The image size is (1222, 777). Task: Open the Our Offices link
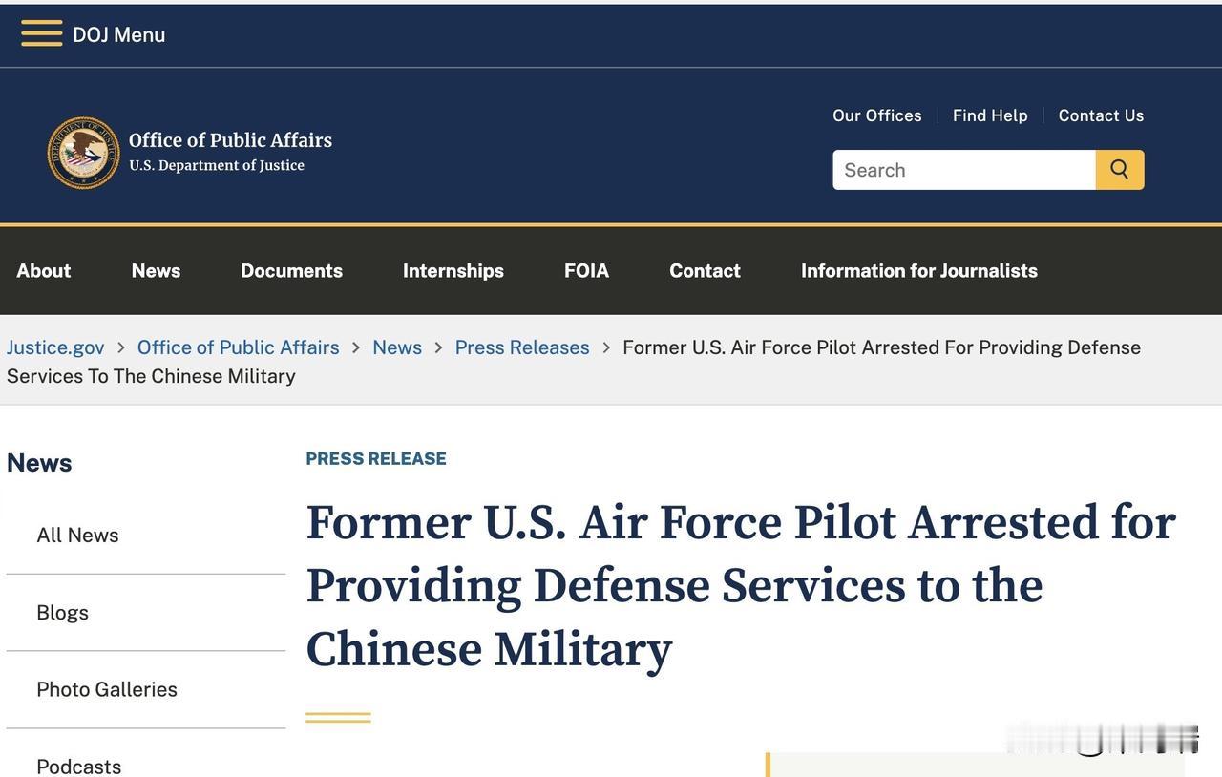pos(876,115)
